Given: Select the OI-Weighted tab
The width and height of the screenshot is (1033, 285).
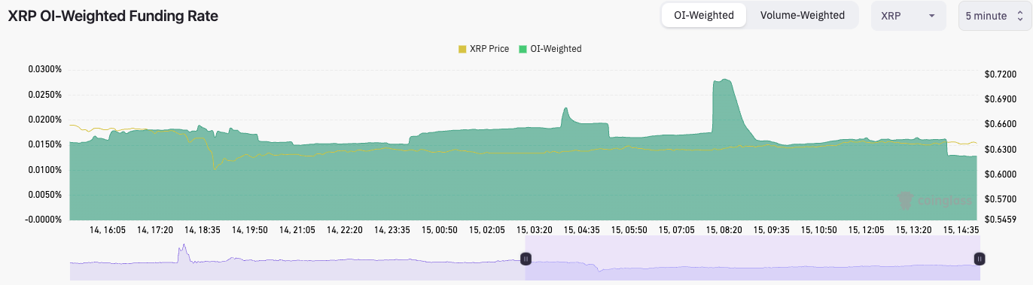Looking at the screenshot, I should (x=703, y=15).
